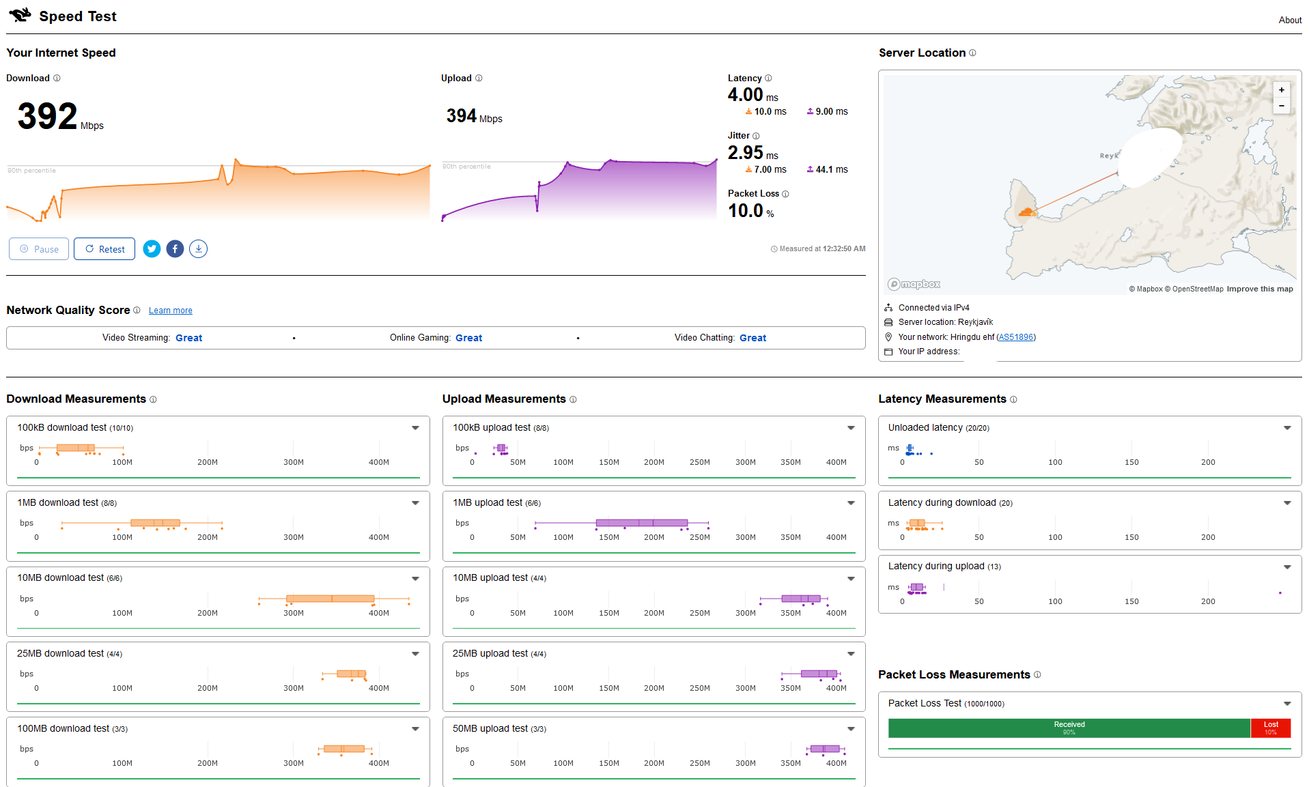Open the Learn more link

[x=170, y=311]
